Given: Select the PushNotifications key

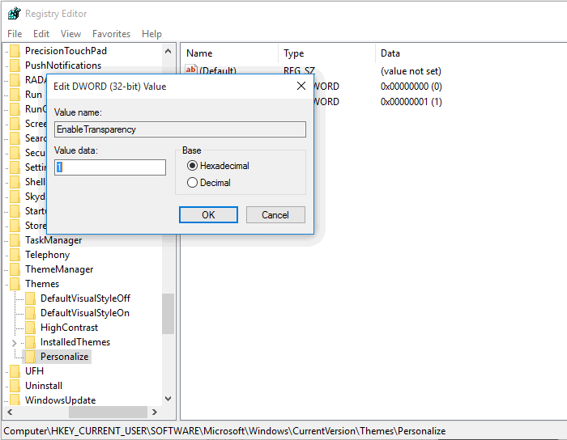Looking at the screenshot, I should pos(63,66).
